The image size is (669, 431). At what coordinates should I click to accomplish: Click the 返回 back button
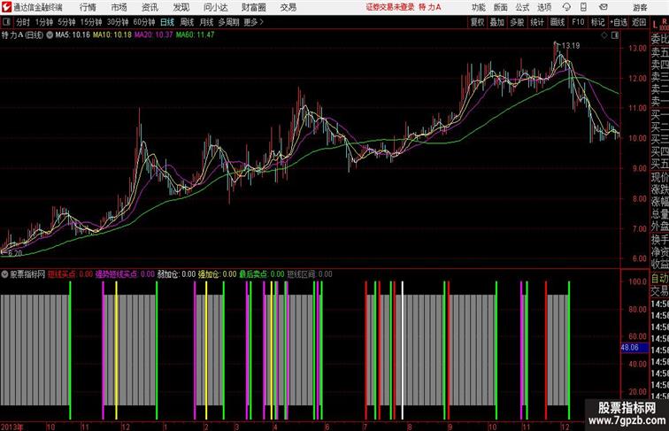(639, 22)
